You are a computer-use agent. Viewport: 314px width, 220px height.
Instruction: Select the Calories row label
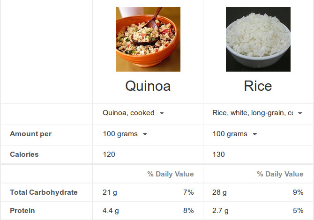24,154
